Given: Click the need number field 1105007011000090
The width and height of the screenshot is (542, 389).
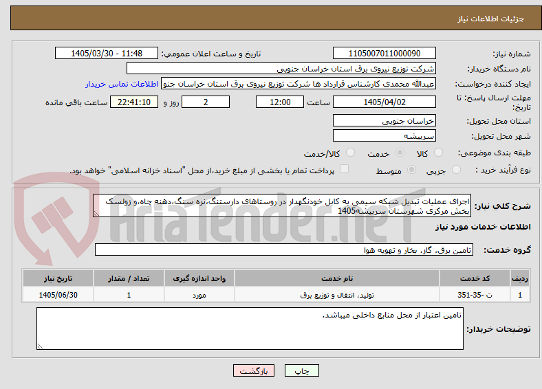Looking at the screenshot, I should pos(384,53).
